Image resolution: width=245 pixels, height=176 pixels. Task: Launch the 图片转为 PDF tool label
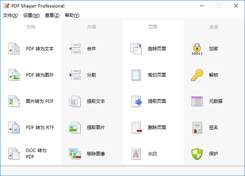[x=40, y=102]
